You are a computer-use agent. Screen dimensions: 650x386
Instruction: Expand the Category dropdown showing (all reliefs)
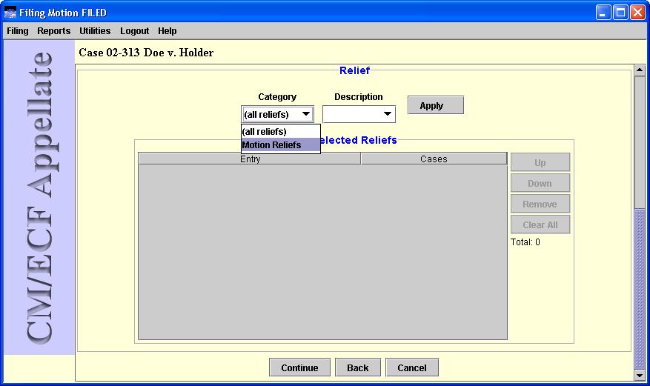click(x=277, y=114)
